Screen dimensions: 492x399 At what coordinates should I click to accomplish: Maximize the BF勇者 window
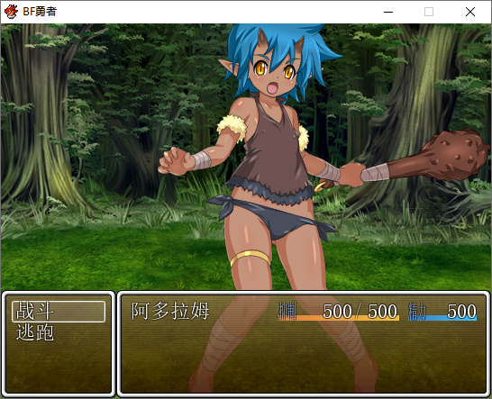click(x=429, y=12)
